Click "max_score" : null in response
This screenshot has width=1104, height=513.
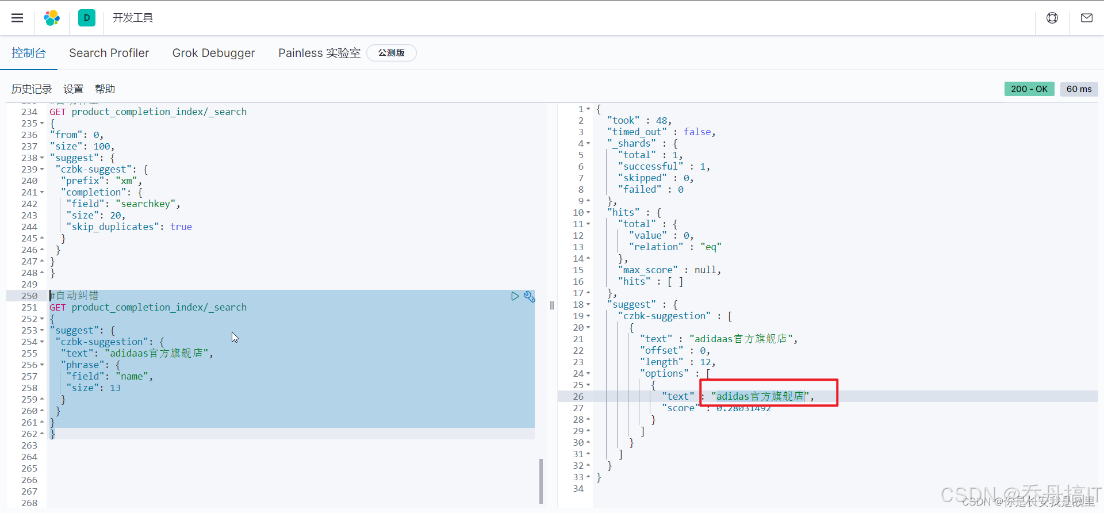point(669,270)
